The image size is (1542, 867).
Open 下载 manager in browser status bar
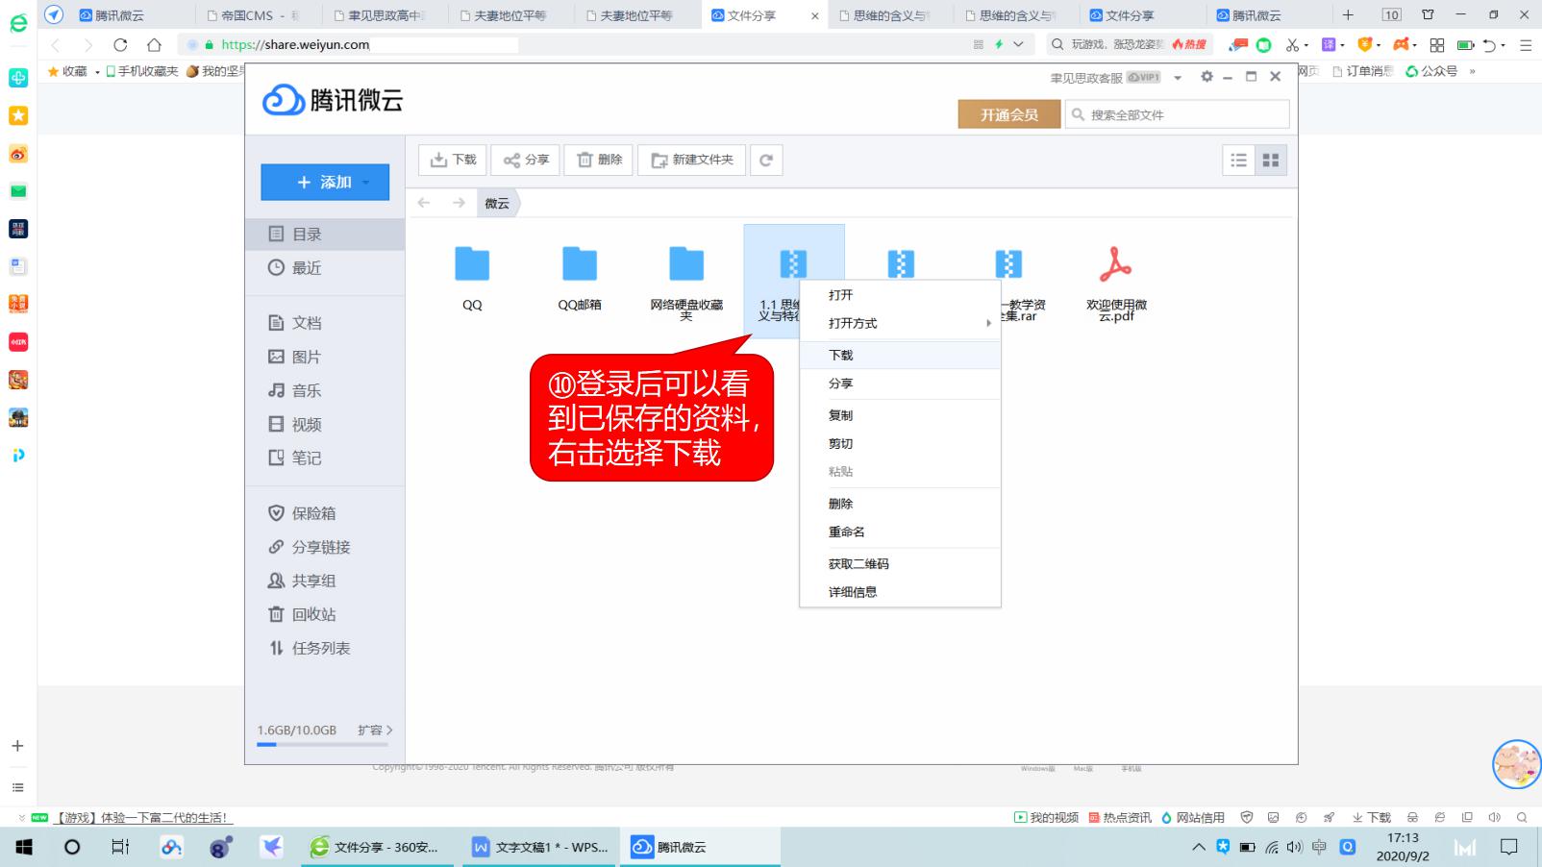pos(1372,817)
